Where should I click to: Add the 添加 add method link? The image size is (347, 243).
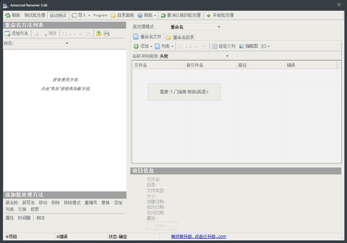(118, 203)
